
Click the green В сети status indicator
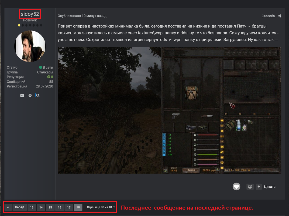point(46,67)
